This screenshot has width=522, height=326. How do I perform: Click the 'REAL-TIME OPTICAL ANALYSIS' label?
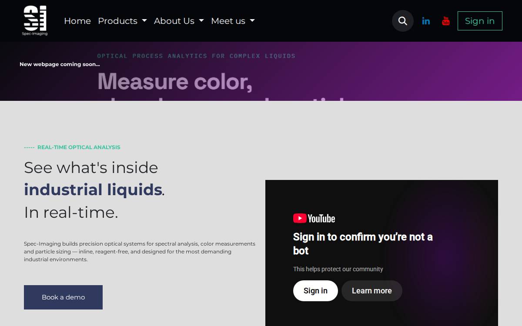point(79,147)
